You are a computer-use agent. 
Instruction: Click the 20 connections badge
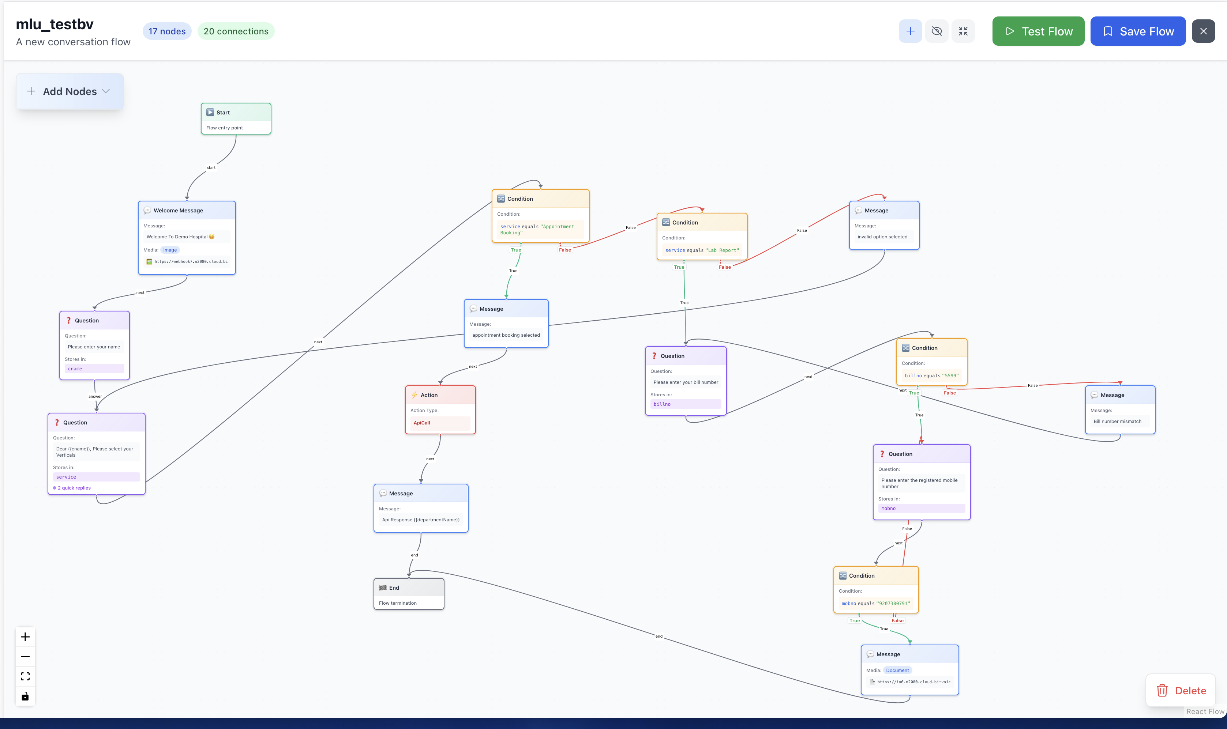tap(236, 31)
